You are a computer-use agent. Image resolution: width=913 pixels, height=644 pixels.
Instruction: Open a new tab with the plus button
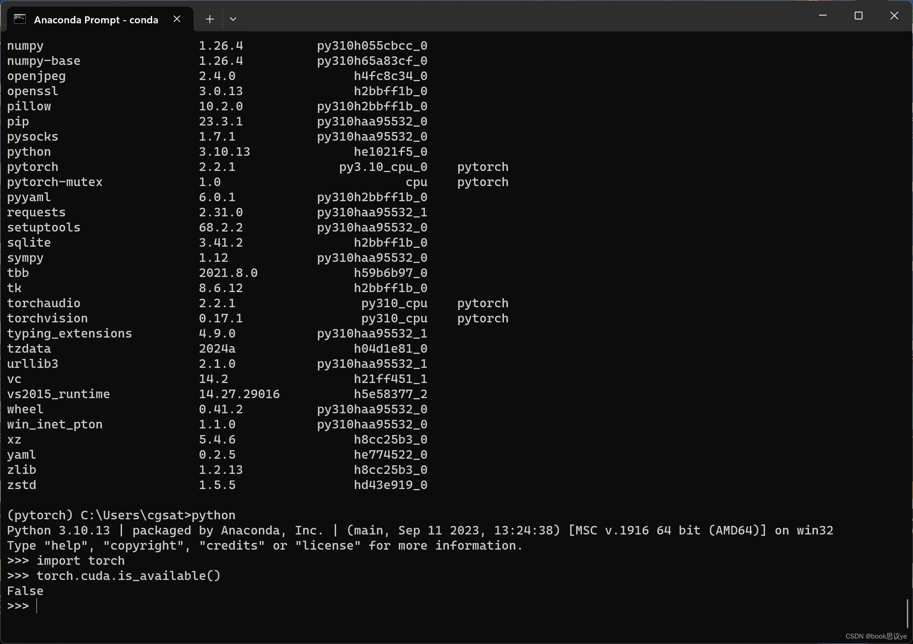tap(209, 19)
